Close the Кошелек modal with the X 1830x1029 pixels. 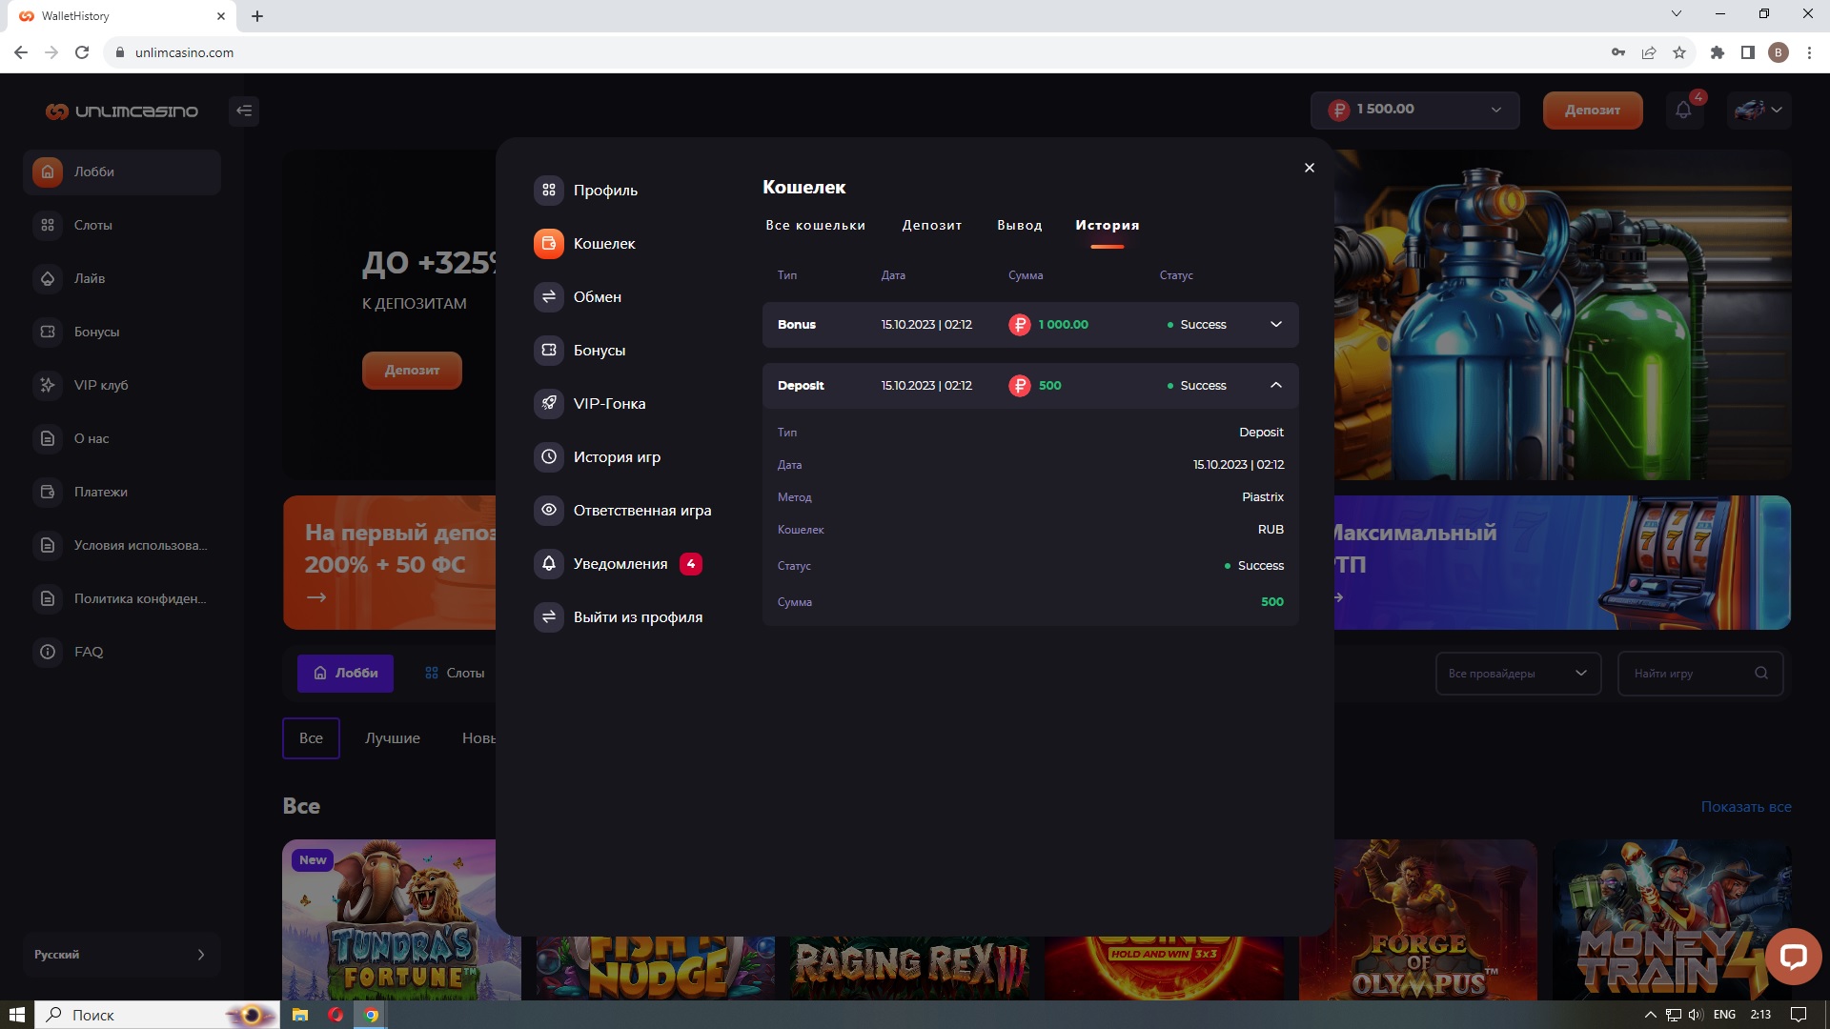[x=1309, y=168]
